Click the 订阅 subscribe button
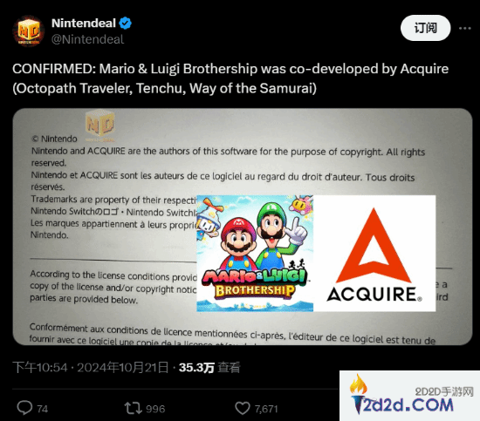480x421 pixels. pyautogui.click(x=426, y=28)
